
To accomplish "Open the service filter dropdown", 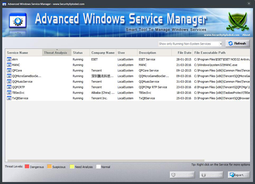I will (x=190, y=44).
